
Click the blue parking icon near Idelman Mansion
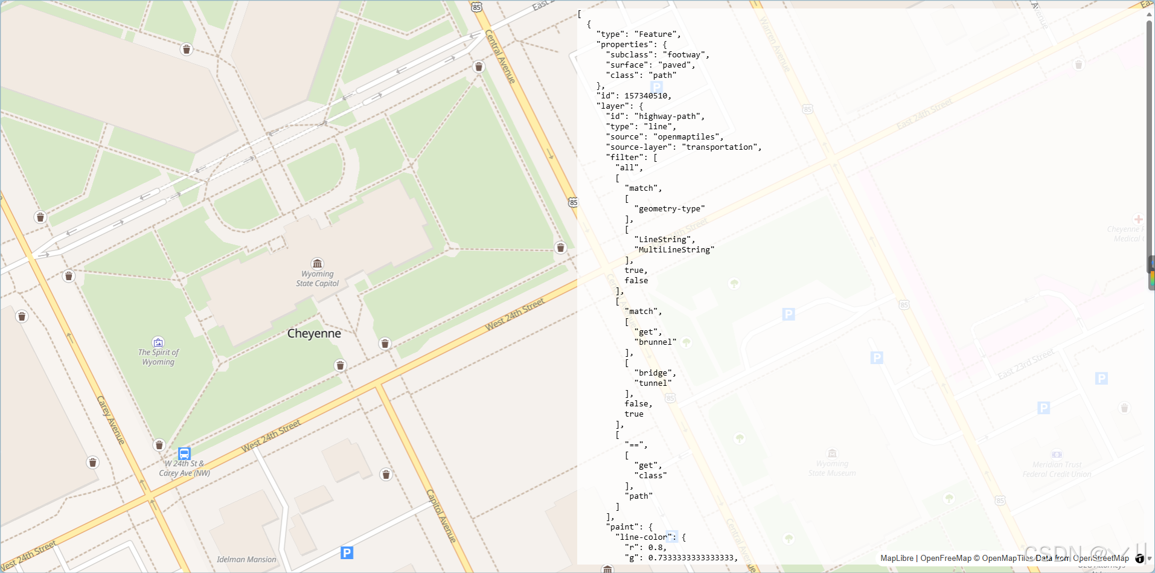[x=347, y=552]
